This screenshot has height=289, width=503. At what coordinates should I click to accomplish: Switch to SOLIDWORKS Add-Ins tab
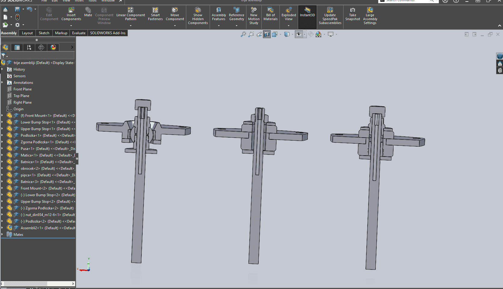(108, 33)
